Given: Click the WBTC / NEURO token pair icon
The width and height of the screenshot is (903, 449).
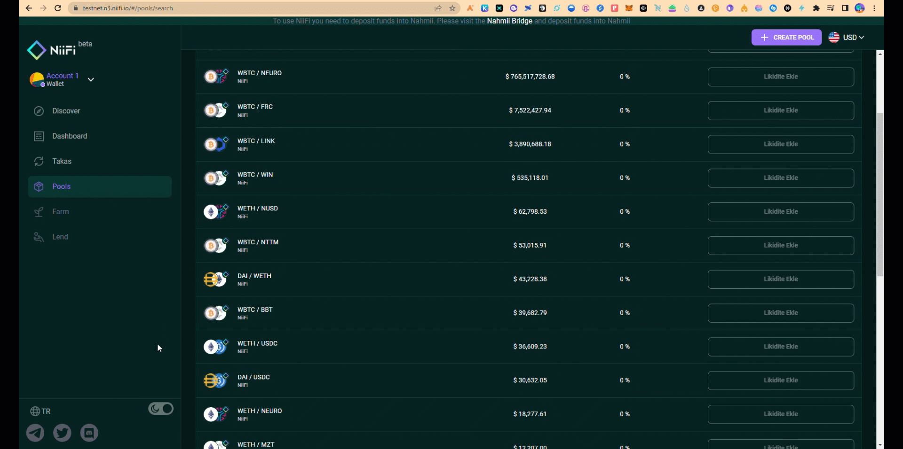Looking at the screenshot, I should coord(216,76).
